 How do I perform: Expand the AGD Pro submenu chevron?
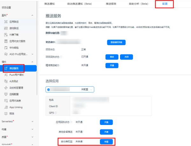(32, 54)
